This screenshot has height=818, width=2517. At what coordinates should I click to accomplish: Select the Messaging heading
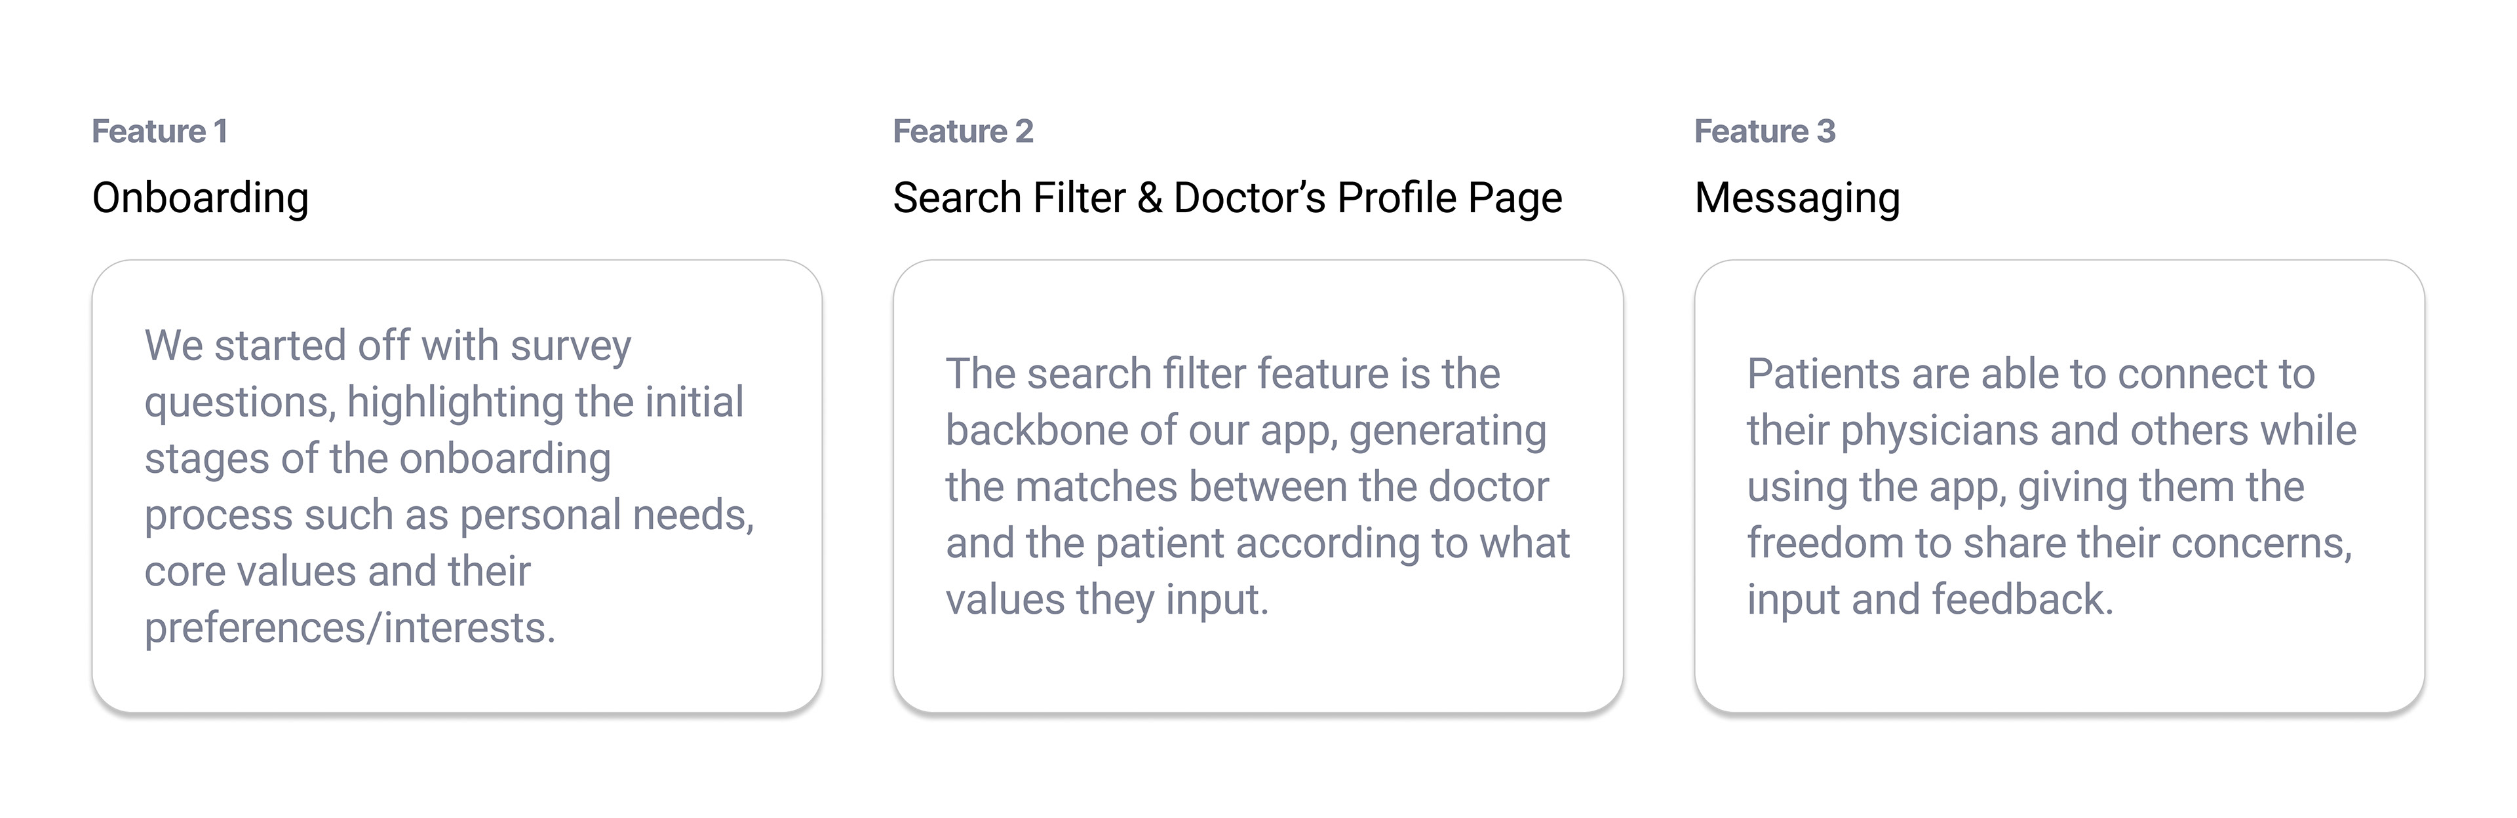[x=1797, y=198]
